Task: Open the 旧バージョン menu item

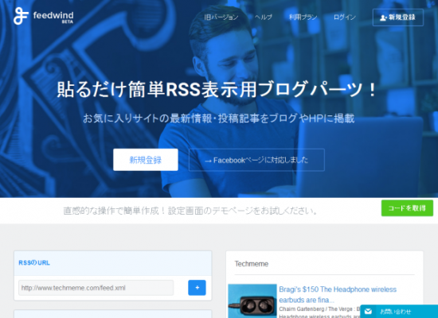Action: [221, 17]
